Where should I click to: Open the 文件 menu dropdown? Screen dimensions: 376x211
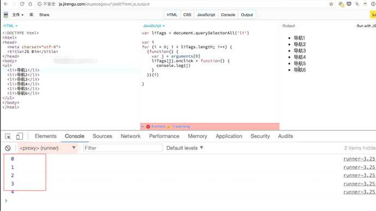point(18,15)
